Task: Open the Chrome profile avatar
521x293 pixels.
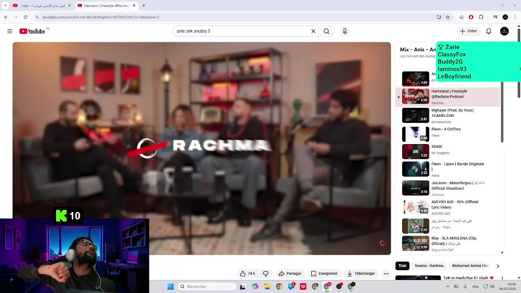Action: click(505, 17)
